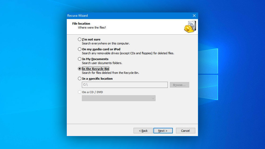265x149 pixels.
Task: Pick the "In the Recycle Bin" radio button
Action: (79, 69)
